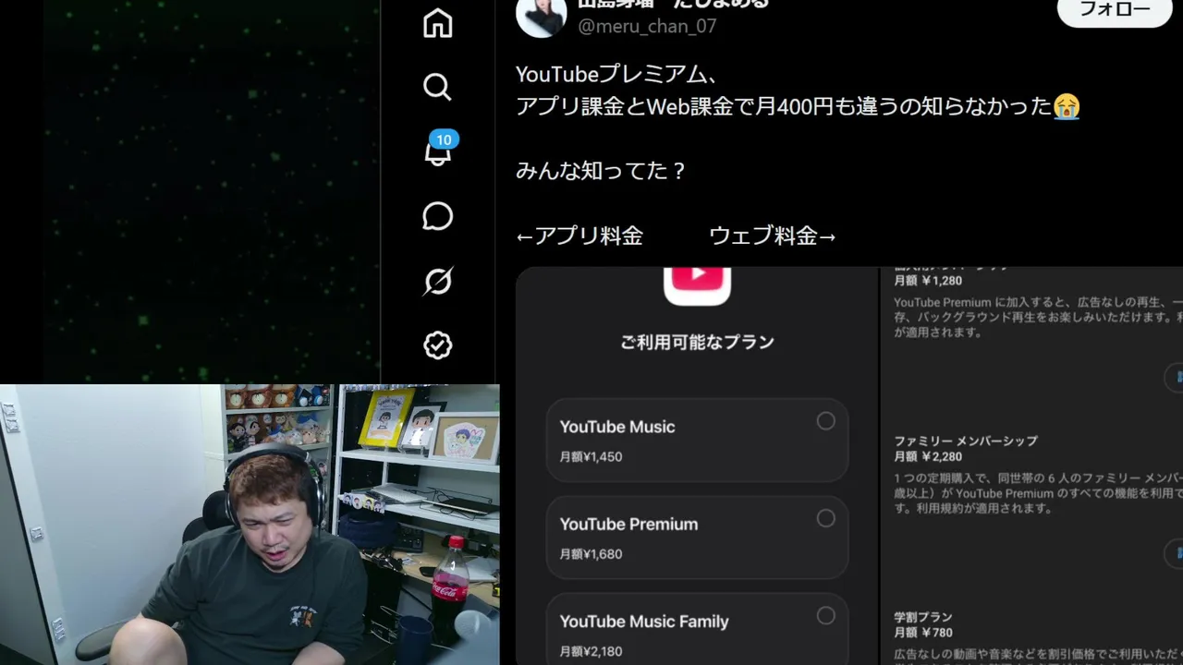Click the 月額¥1,450 price text
This screenshot has height=665, width=1183.
(591, 457)
